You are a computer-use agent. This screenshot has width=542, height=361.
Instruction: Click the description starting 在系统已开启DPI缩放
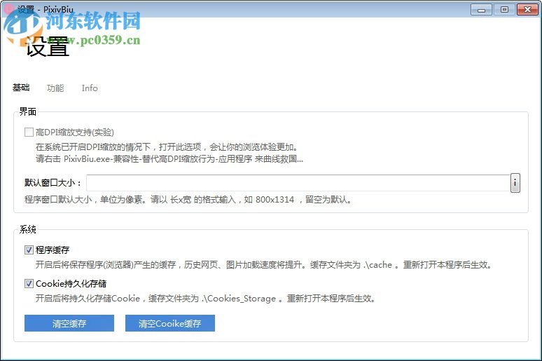[x=167, y=147]
